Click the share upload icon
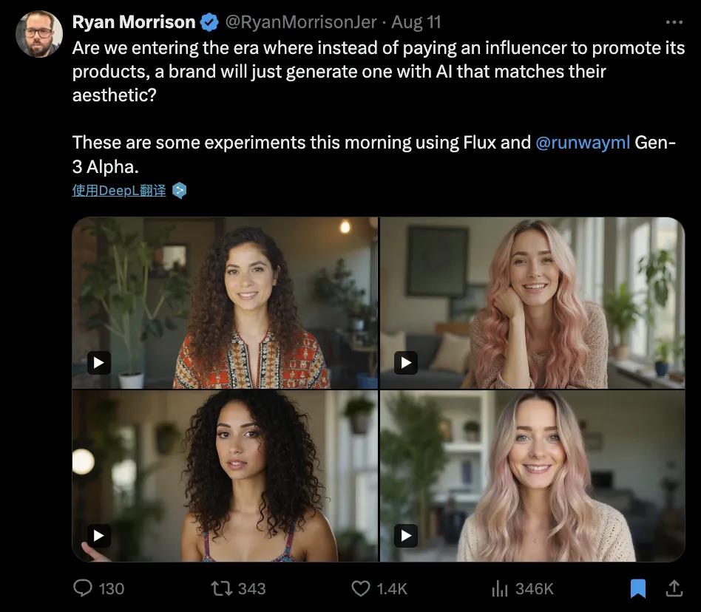This screenshot has width=701, height=612. (x=674, y=588)
